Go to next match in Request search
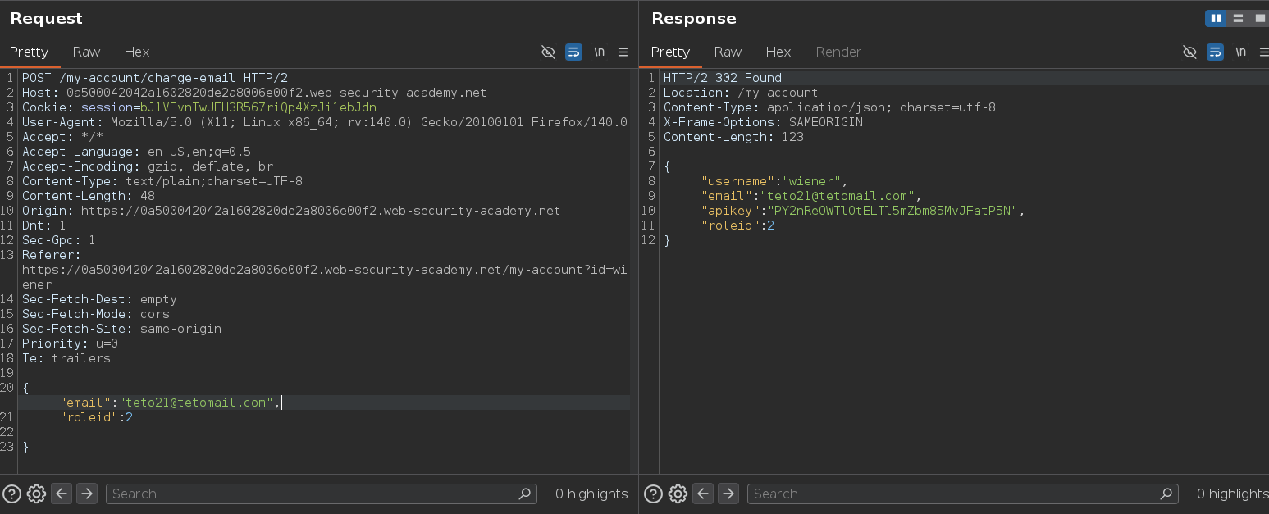The width and height of the screenshot is (1269, 514). [x=87, y=494]
